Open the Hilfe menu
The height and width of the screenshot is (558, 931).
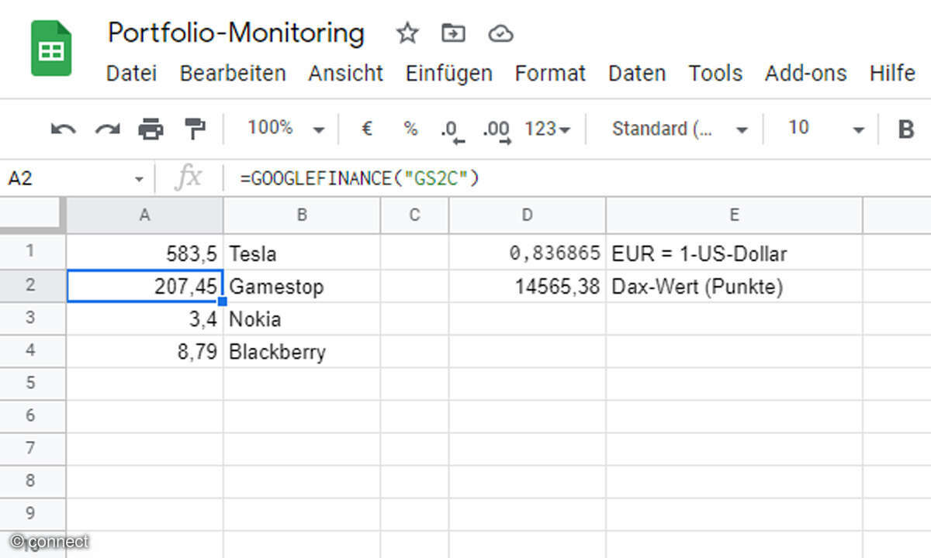click(892, 74)
